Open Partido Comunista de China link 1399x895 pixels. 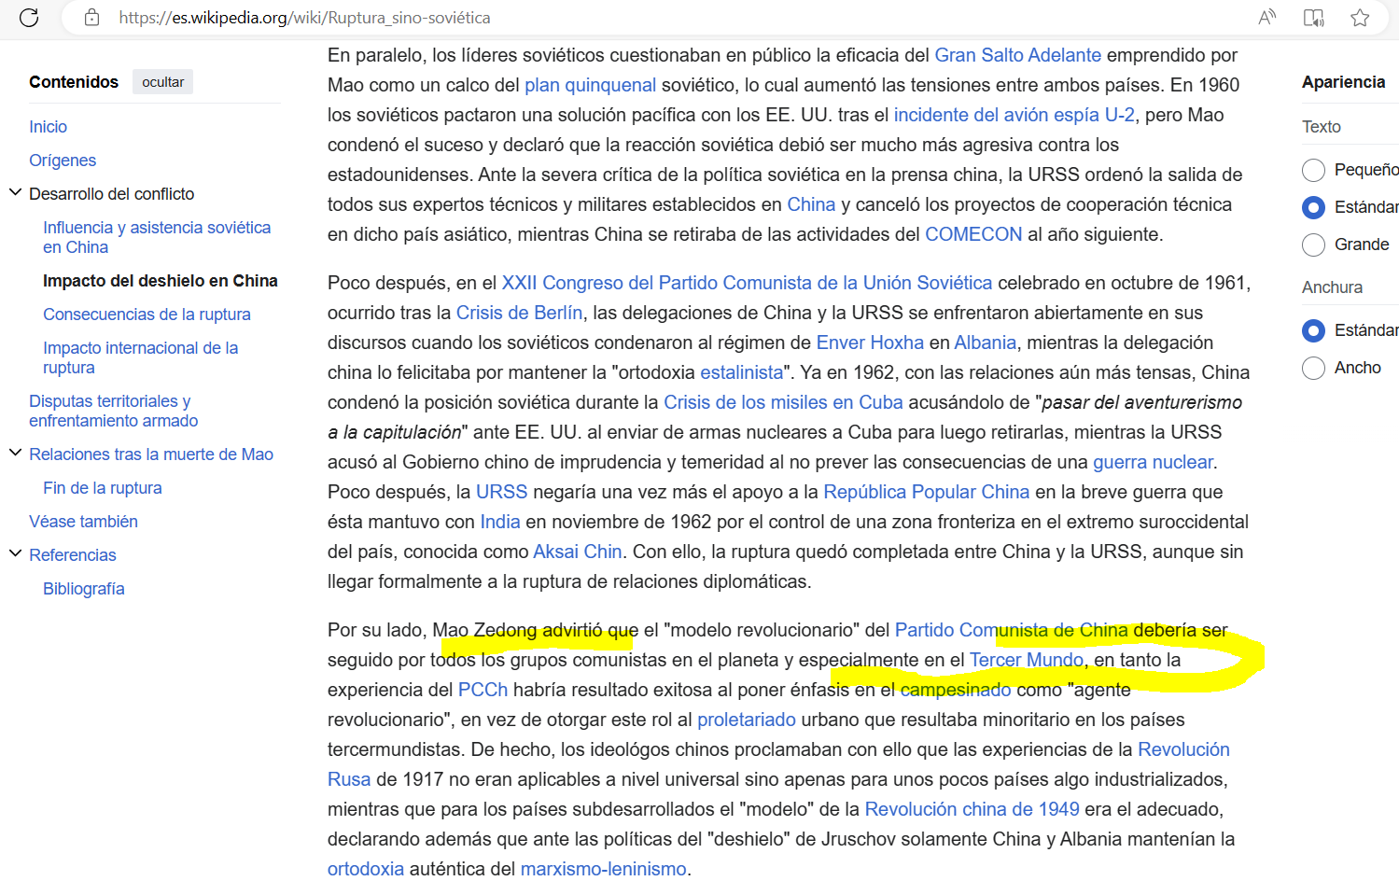[x=1011, y=630]
